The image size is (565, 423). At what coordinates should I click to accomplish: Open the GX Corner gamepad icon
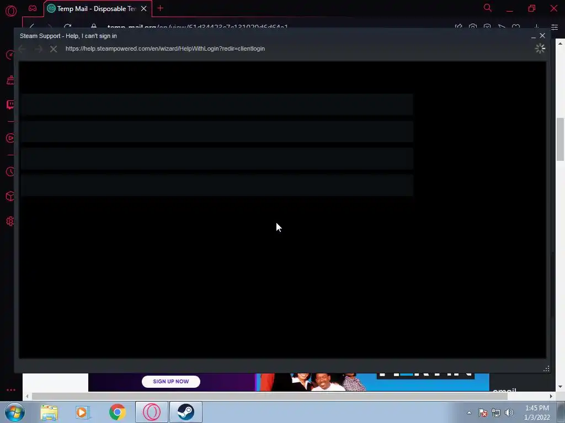pyautogui.click(x=33, y=8)
